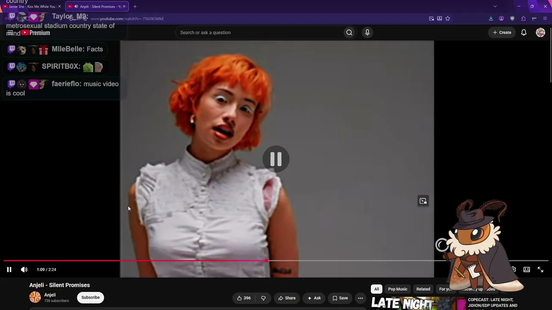Open the LATE NIGHT video thumbnail
The width and height of the screenshot is (552, 310).
coord(418,303)
